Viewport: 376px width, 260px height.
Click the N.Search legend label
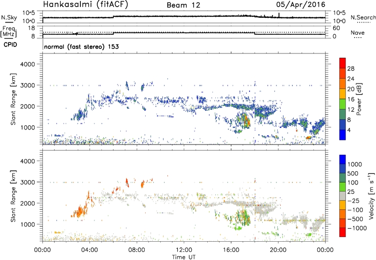pyautogui.click(x=363, y=17)
